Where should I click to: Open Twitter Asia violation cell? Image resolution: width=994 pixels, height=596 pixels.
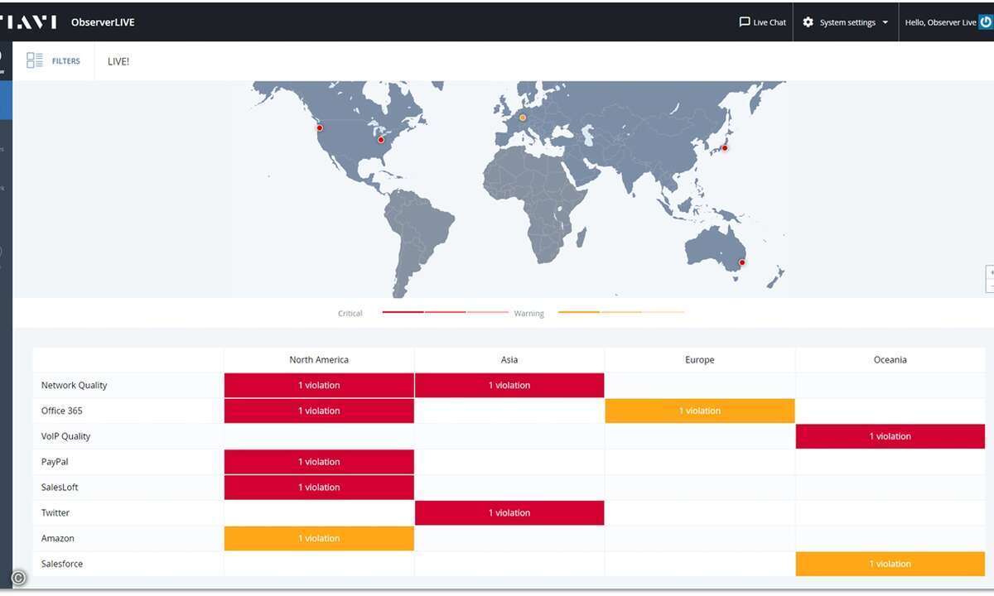[509, 513]
